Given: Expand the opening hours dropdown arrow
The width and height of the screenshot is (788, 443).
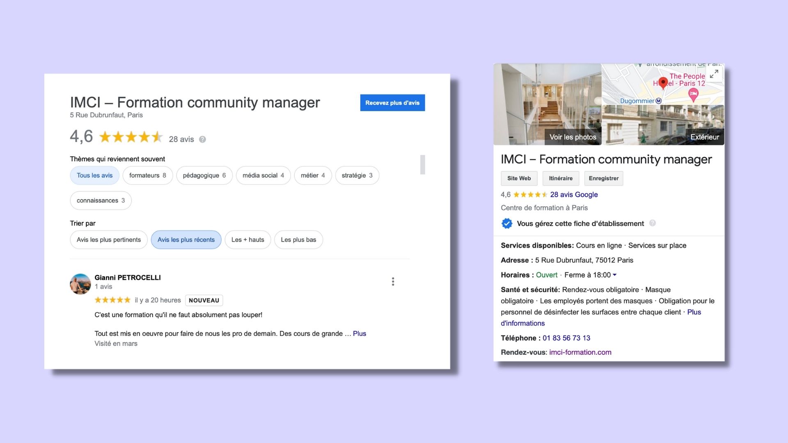Looking at the screenshot, I should [615, 275].
